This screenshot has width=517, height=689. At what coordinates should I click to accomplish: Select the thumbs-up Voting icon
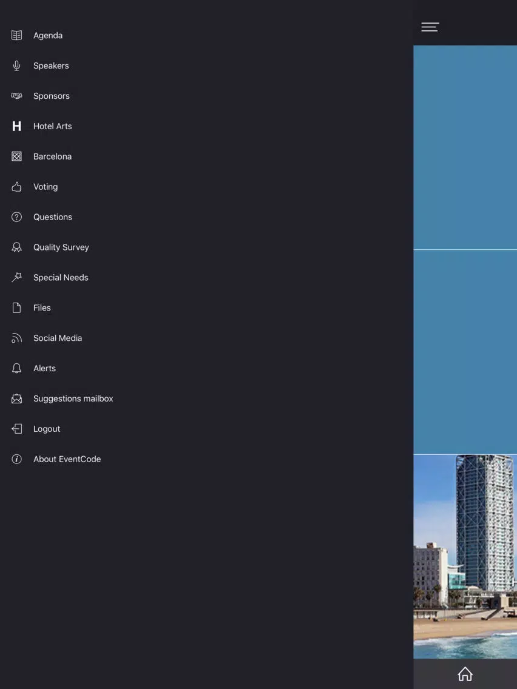[x=16, y=187]
